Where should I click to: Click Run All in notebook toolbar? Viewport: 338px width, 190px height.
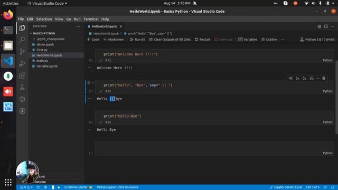137,40
